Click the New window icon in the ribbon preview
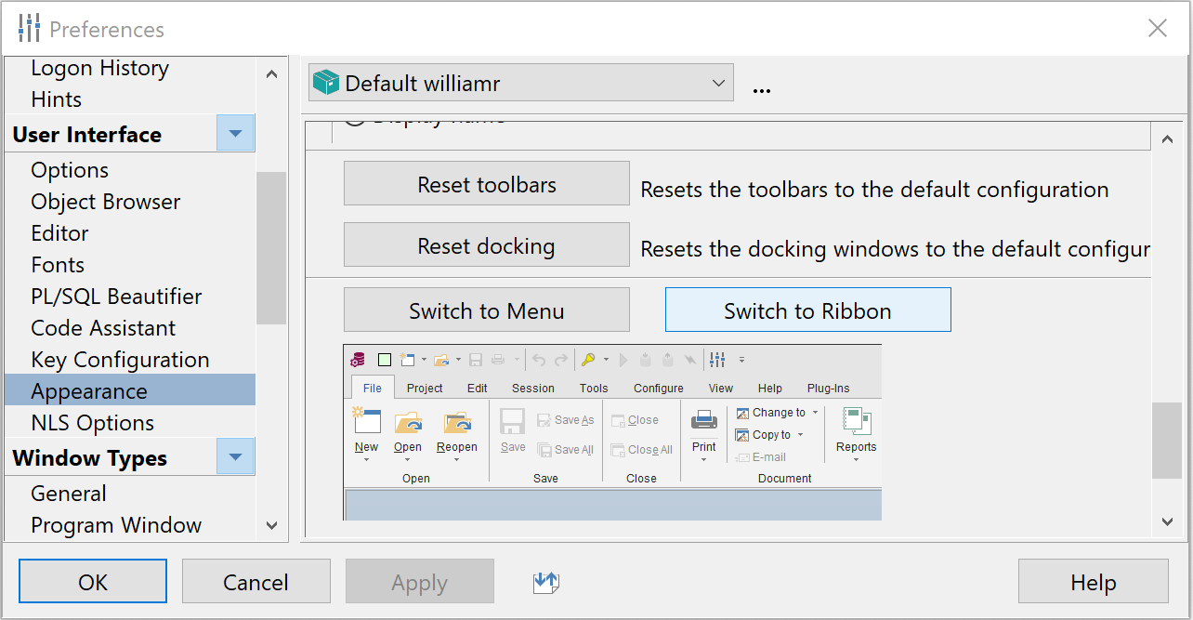1193x620 pixels. (367, 421)
